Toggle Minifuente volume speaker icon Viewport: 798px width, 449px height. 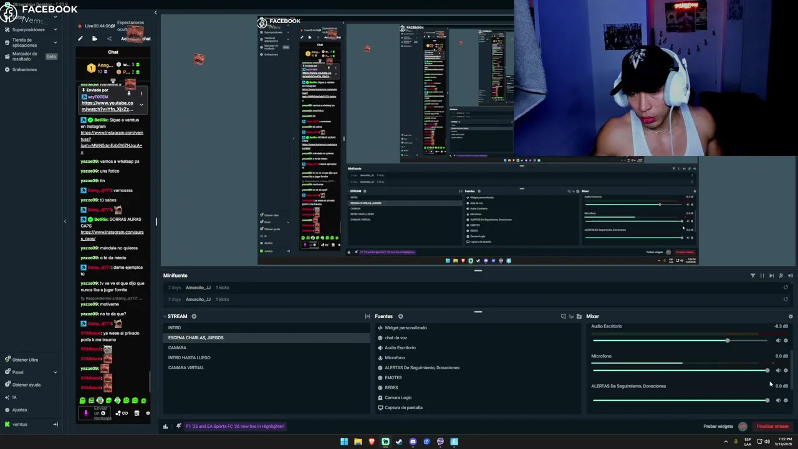pyautogui.click(x=790, y=276)
